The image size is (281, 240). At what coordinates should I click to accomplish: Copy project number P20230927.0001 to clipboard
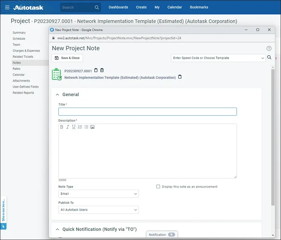click(96, 70)
